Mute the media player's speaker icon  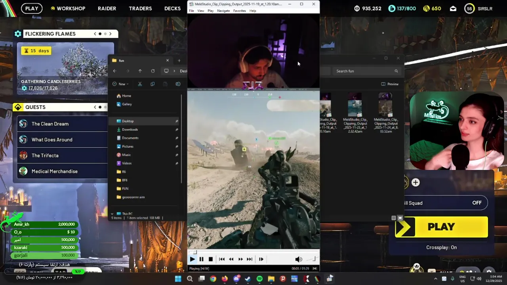[299, 259]
